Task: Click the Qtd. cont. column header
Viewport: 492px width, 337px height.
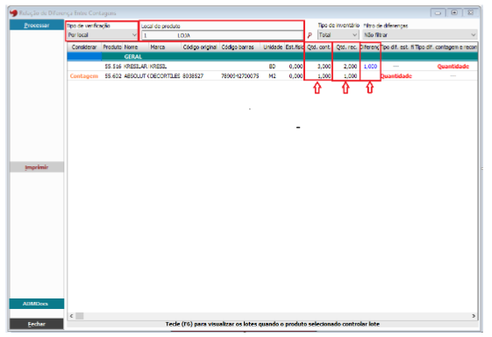Action: 318,47
